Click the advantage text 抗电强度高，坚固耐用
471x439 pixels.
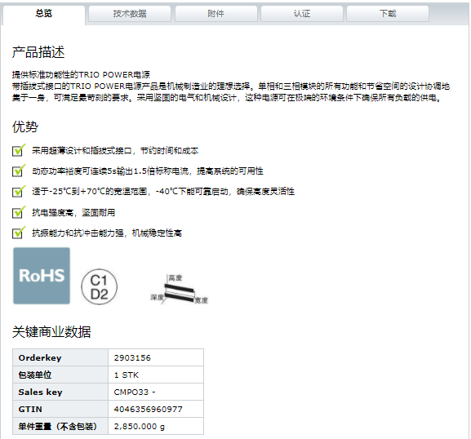pyautogui.click(x=73, y=213)
